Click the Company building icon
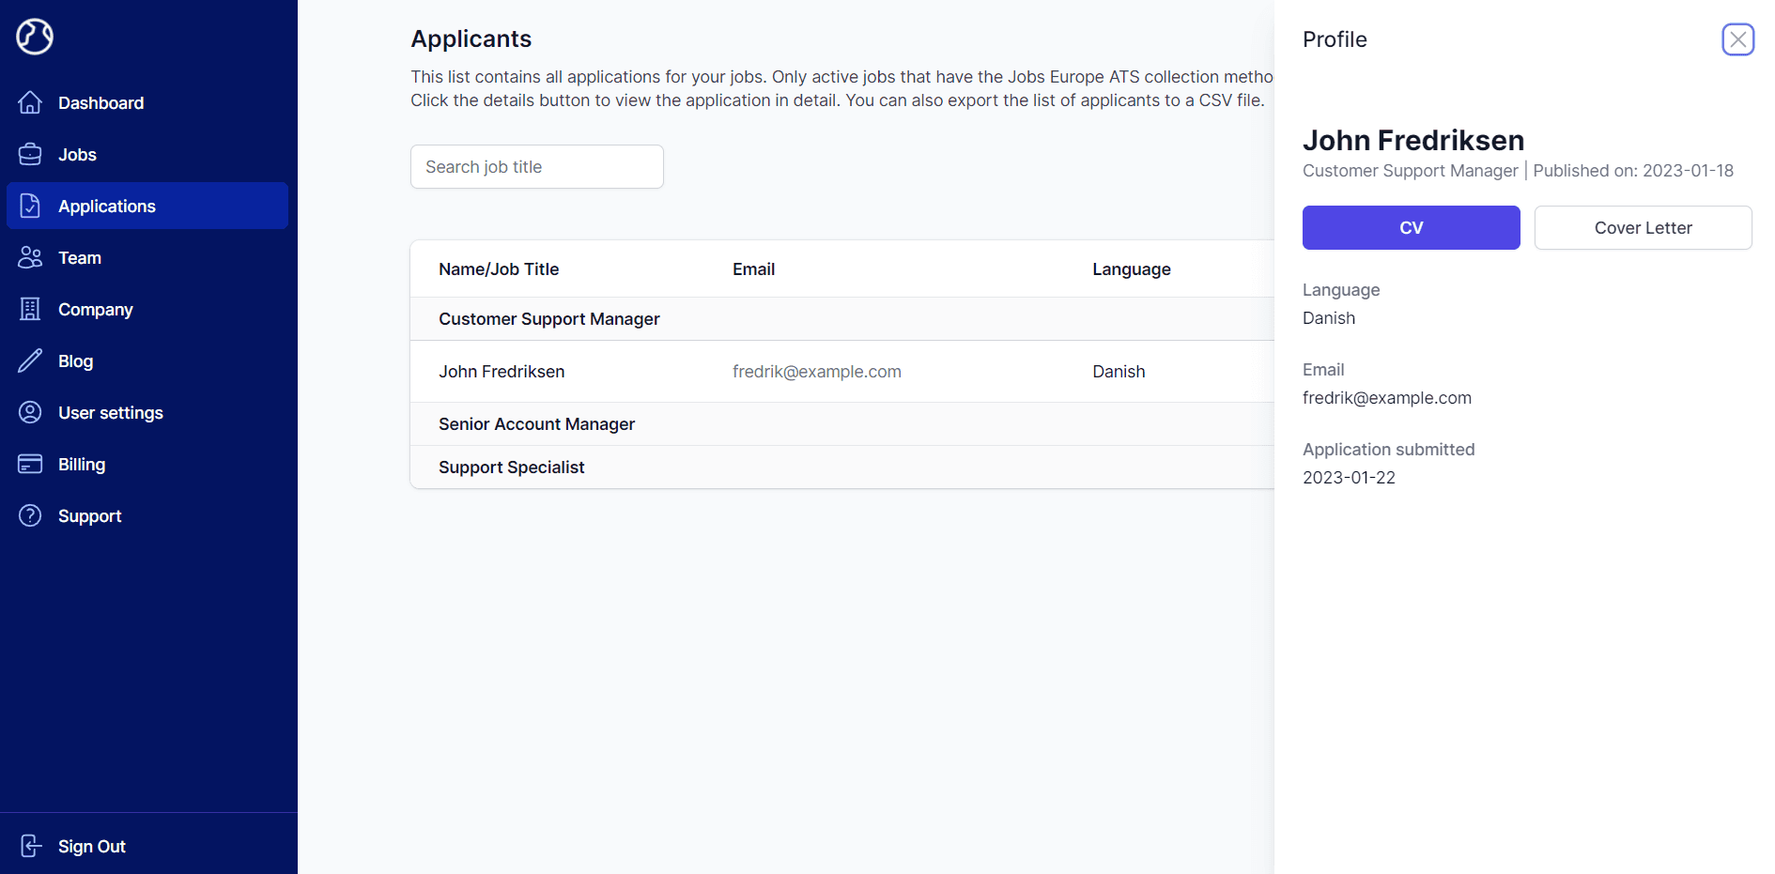The width and height of the screenshot is (1775, 874). [x=30, y=309]
